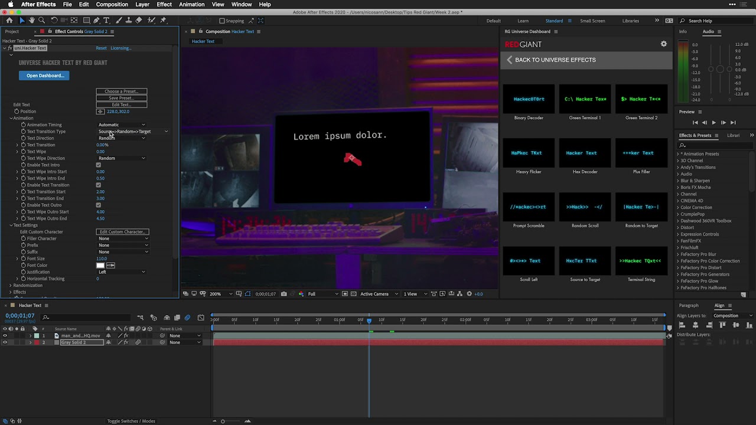
Task: Open viewer magnification 200% dropdown
Action: pos(221,294)
